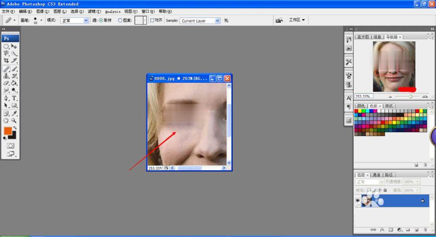Select the Slice tool
This screenshot has width=436, height=237.
coord(14,60)
